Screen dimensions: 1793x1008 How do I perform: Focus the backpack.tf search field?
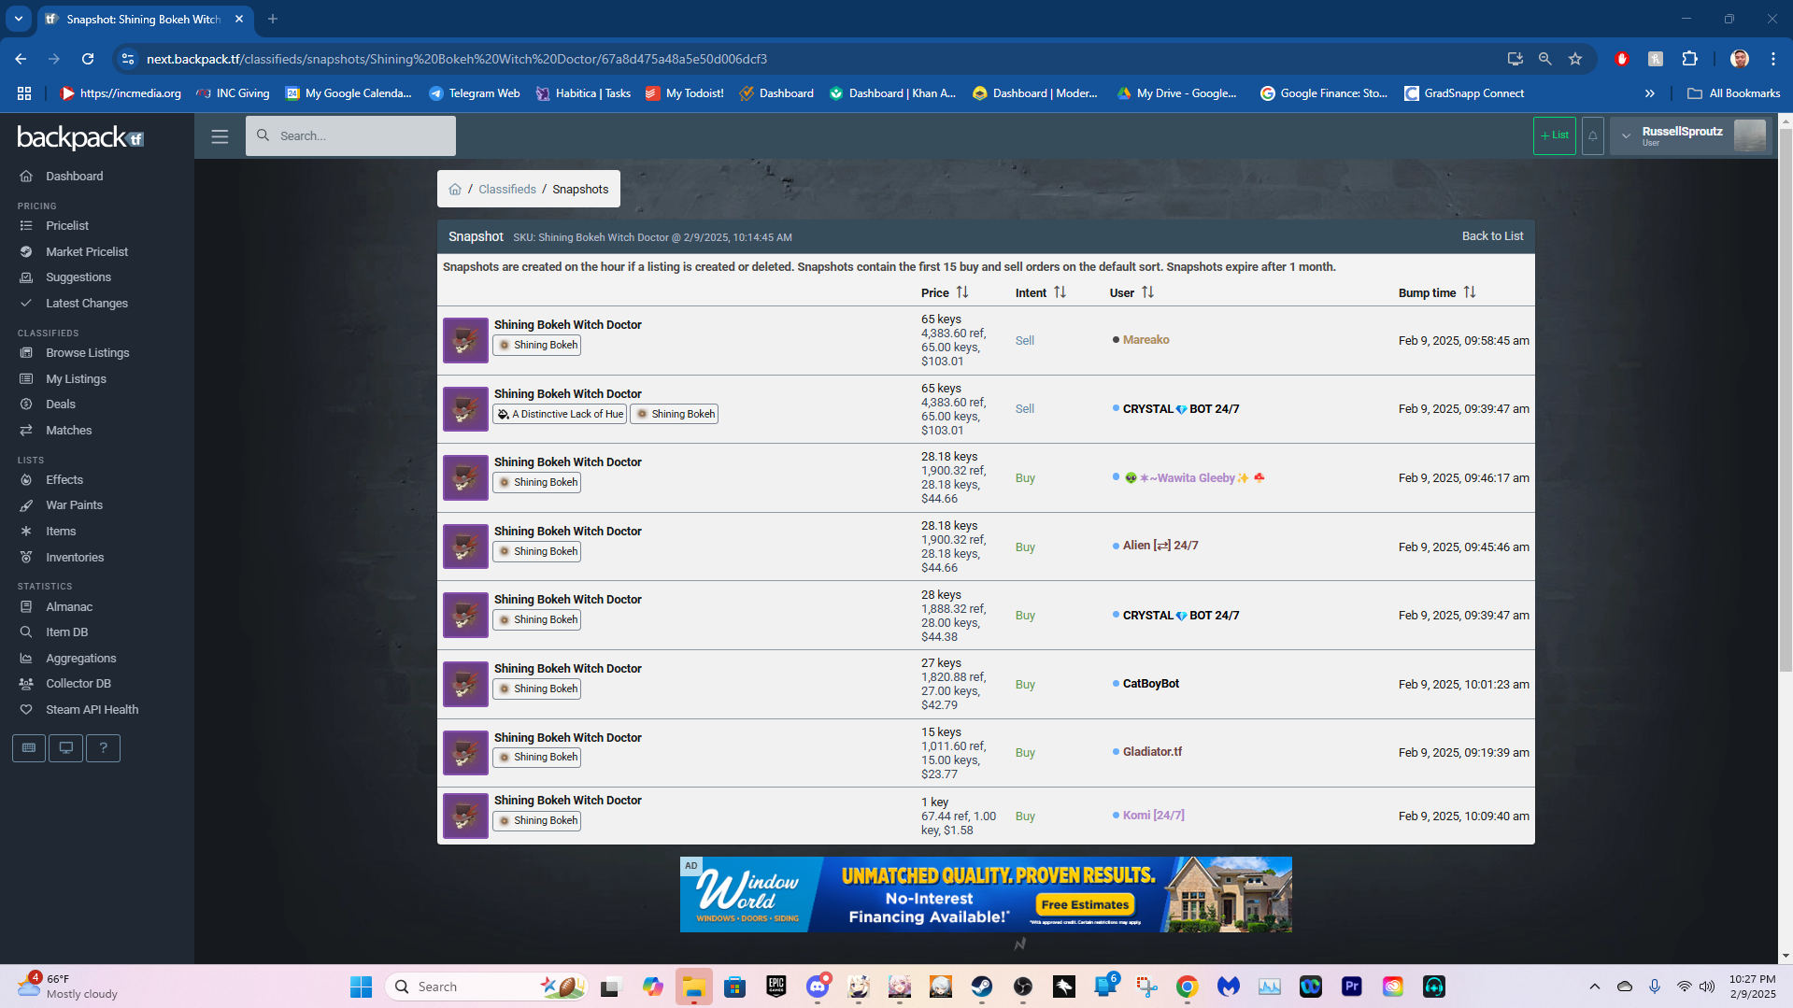click(x=351, y=136)
